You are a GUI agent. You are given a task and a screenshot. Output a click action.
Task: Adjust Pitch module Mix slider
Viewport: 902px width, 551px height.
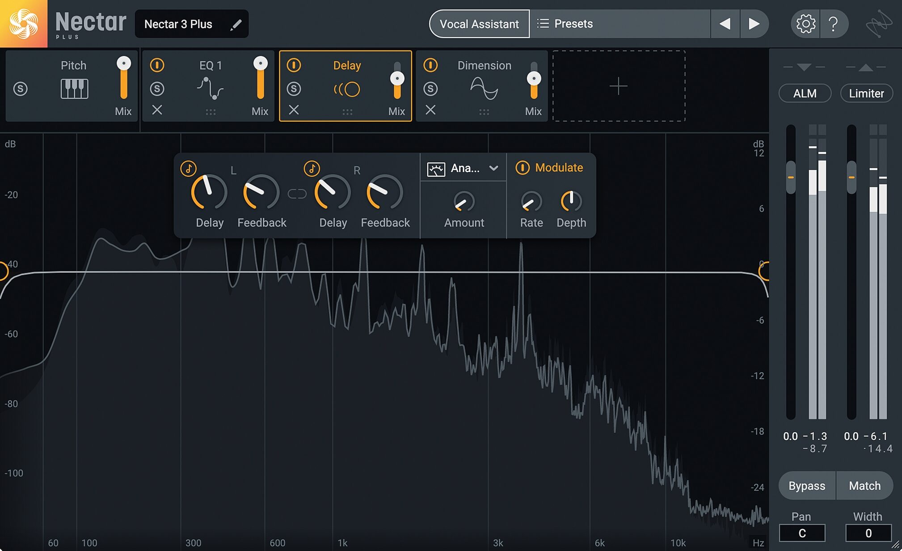click(124, 78)
